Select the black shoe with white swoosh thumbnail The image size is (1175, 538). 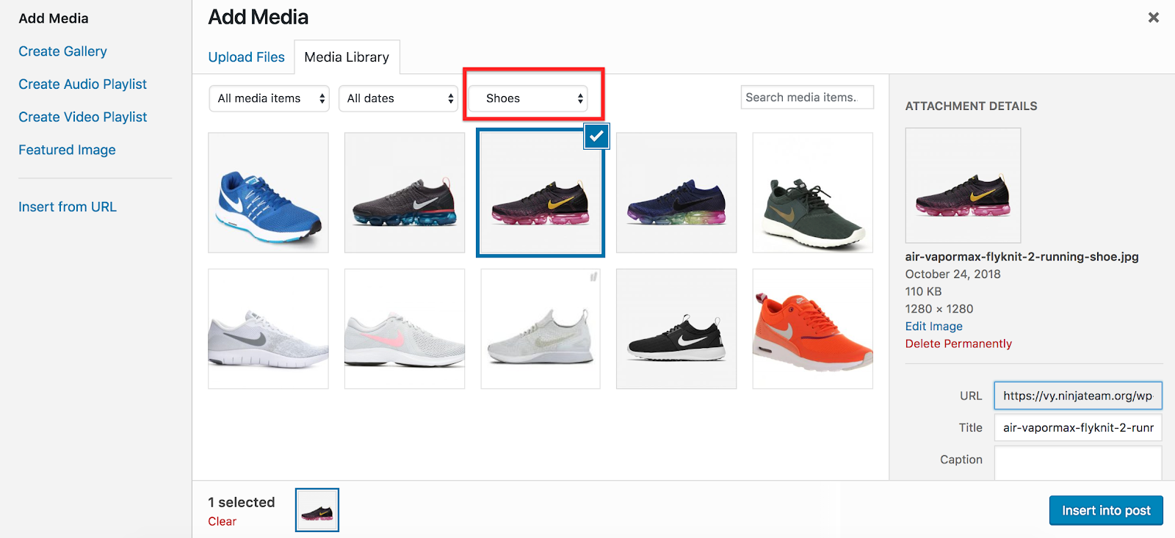click(x=676, y=329)
